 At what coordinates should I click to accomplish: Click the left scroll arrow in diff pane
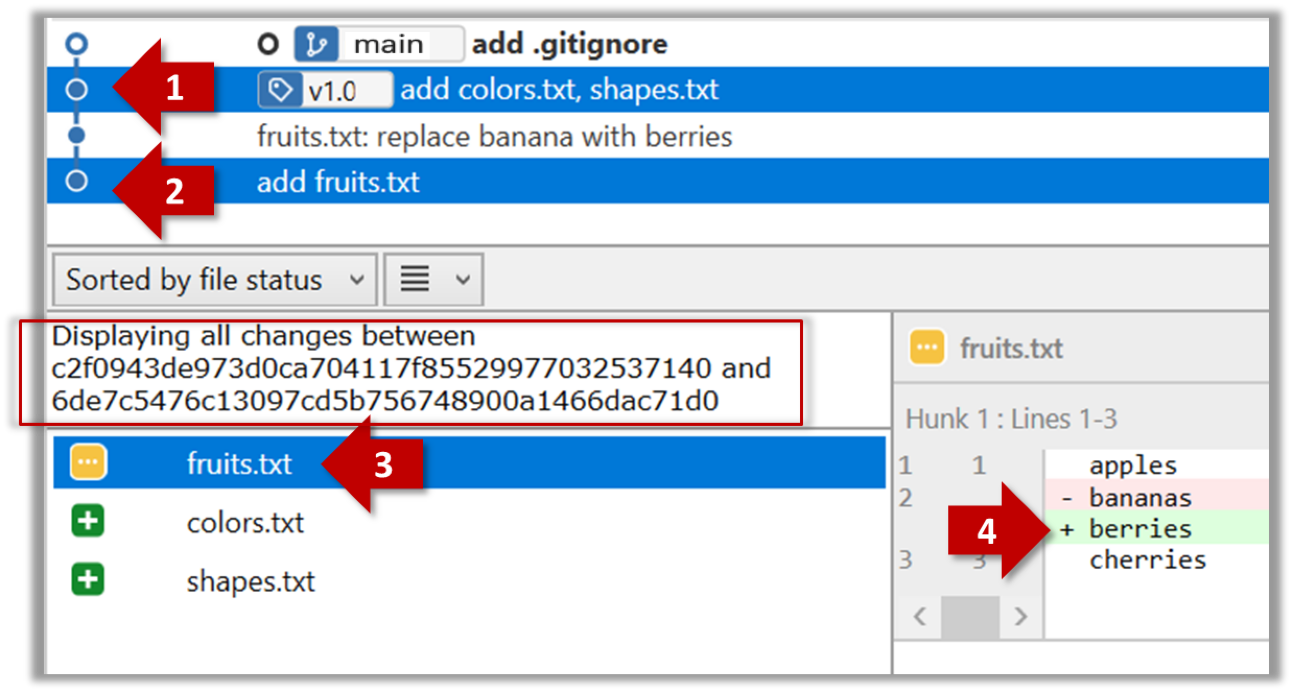[x=920, y=617]
